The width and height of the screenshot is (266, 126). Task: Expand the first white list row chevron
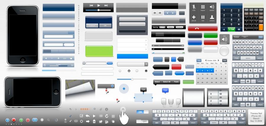point(146,41)
